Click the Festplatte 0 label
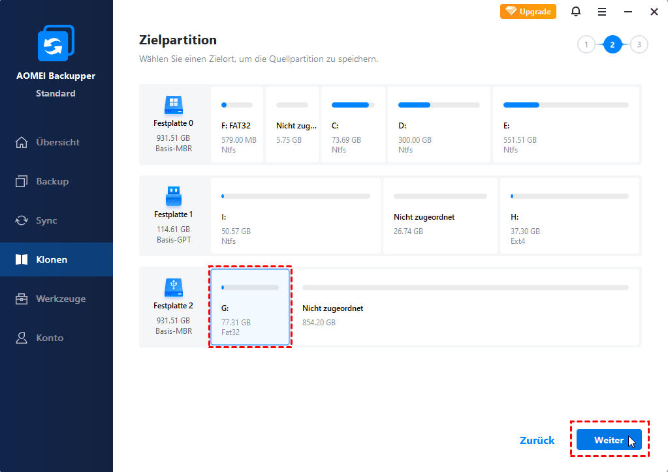668x472 pixels. (x=174, y=123)
